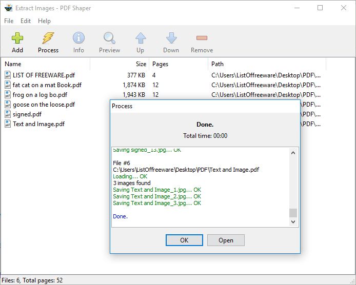Click 'Saving Text and Image_3.jpg… OK' line
356x285 pixels.
tap(157, 203)
